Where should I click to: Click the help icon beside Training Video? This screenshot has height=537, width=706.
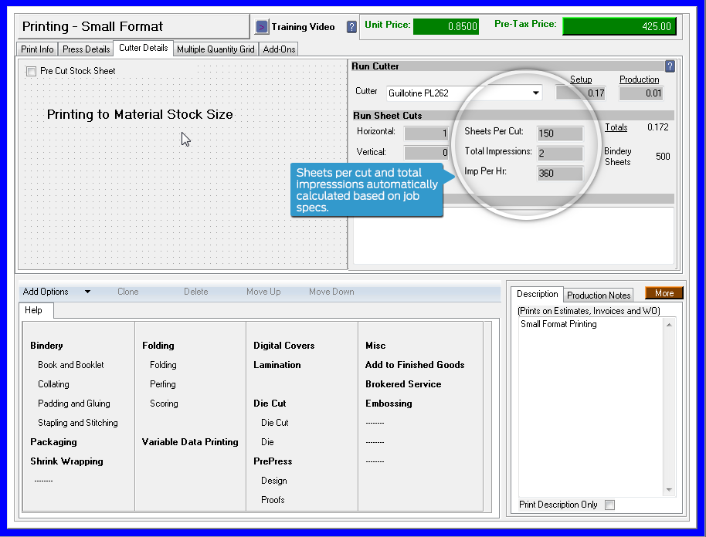pyautogui.click(x=351, y=25)
